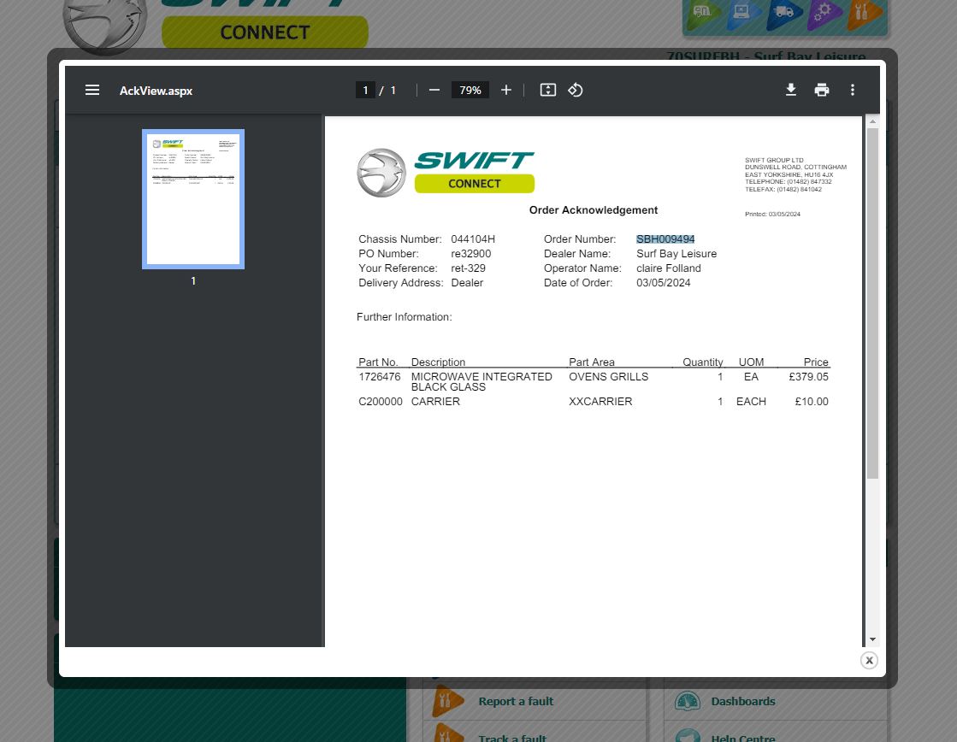The height and width of the screenshot is (742, 957).
Task: Click the 79% zoom level field
Action: pos(470,90)
